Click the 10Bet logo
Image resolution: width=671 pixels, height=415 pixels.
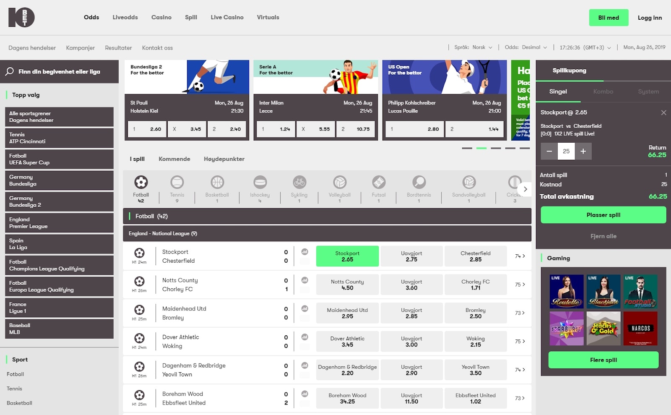pos(21,18)
